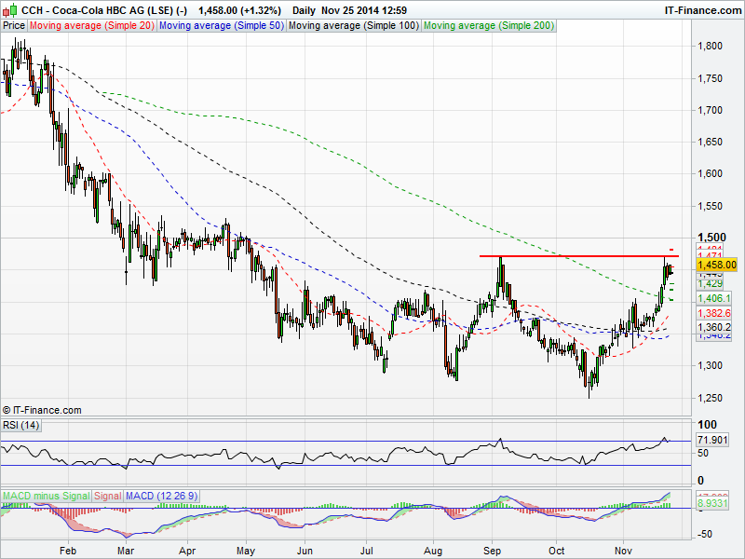Click the Mar label on time axis

coord(126,552)
